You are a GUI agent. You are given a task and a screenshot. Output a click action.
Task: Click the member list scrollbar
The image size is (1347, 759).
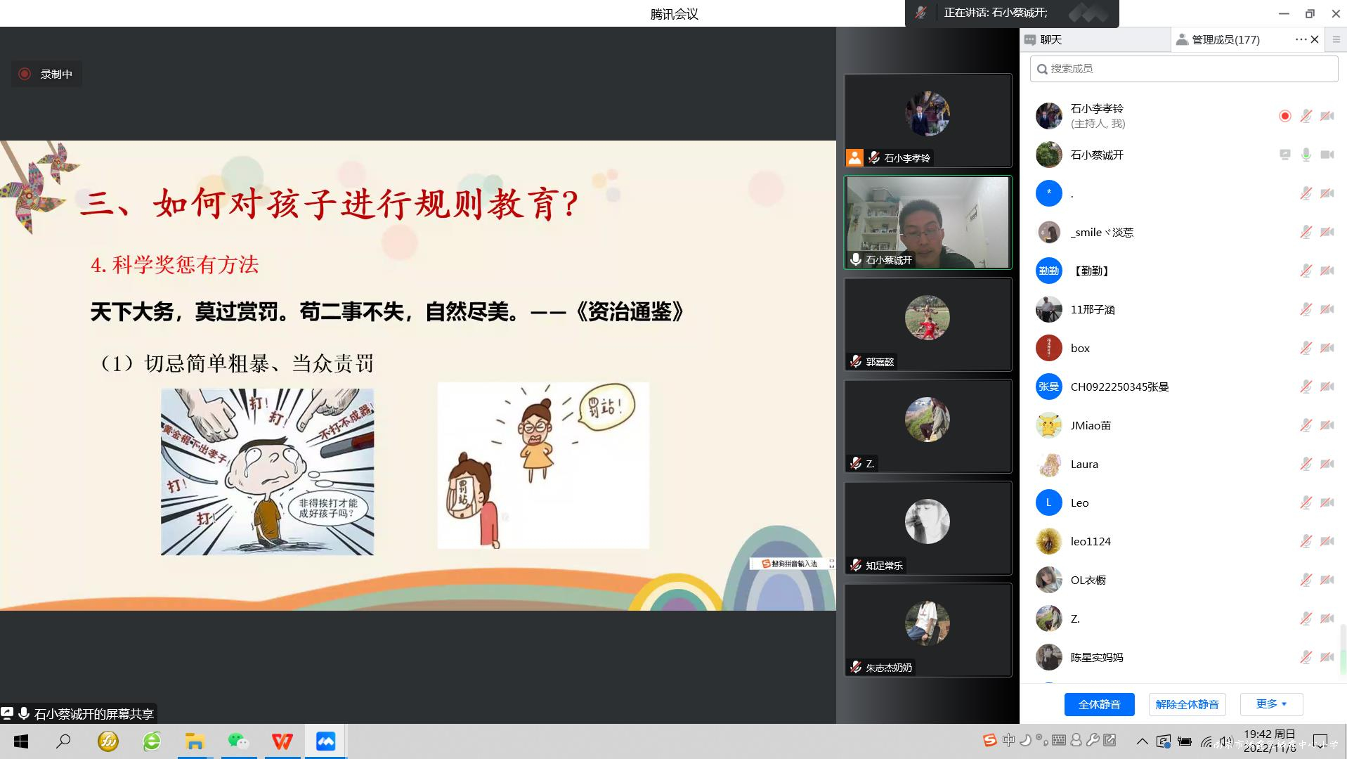click(x=1342, y=650)
